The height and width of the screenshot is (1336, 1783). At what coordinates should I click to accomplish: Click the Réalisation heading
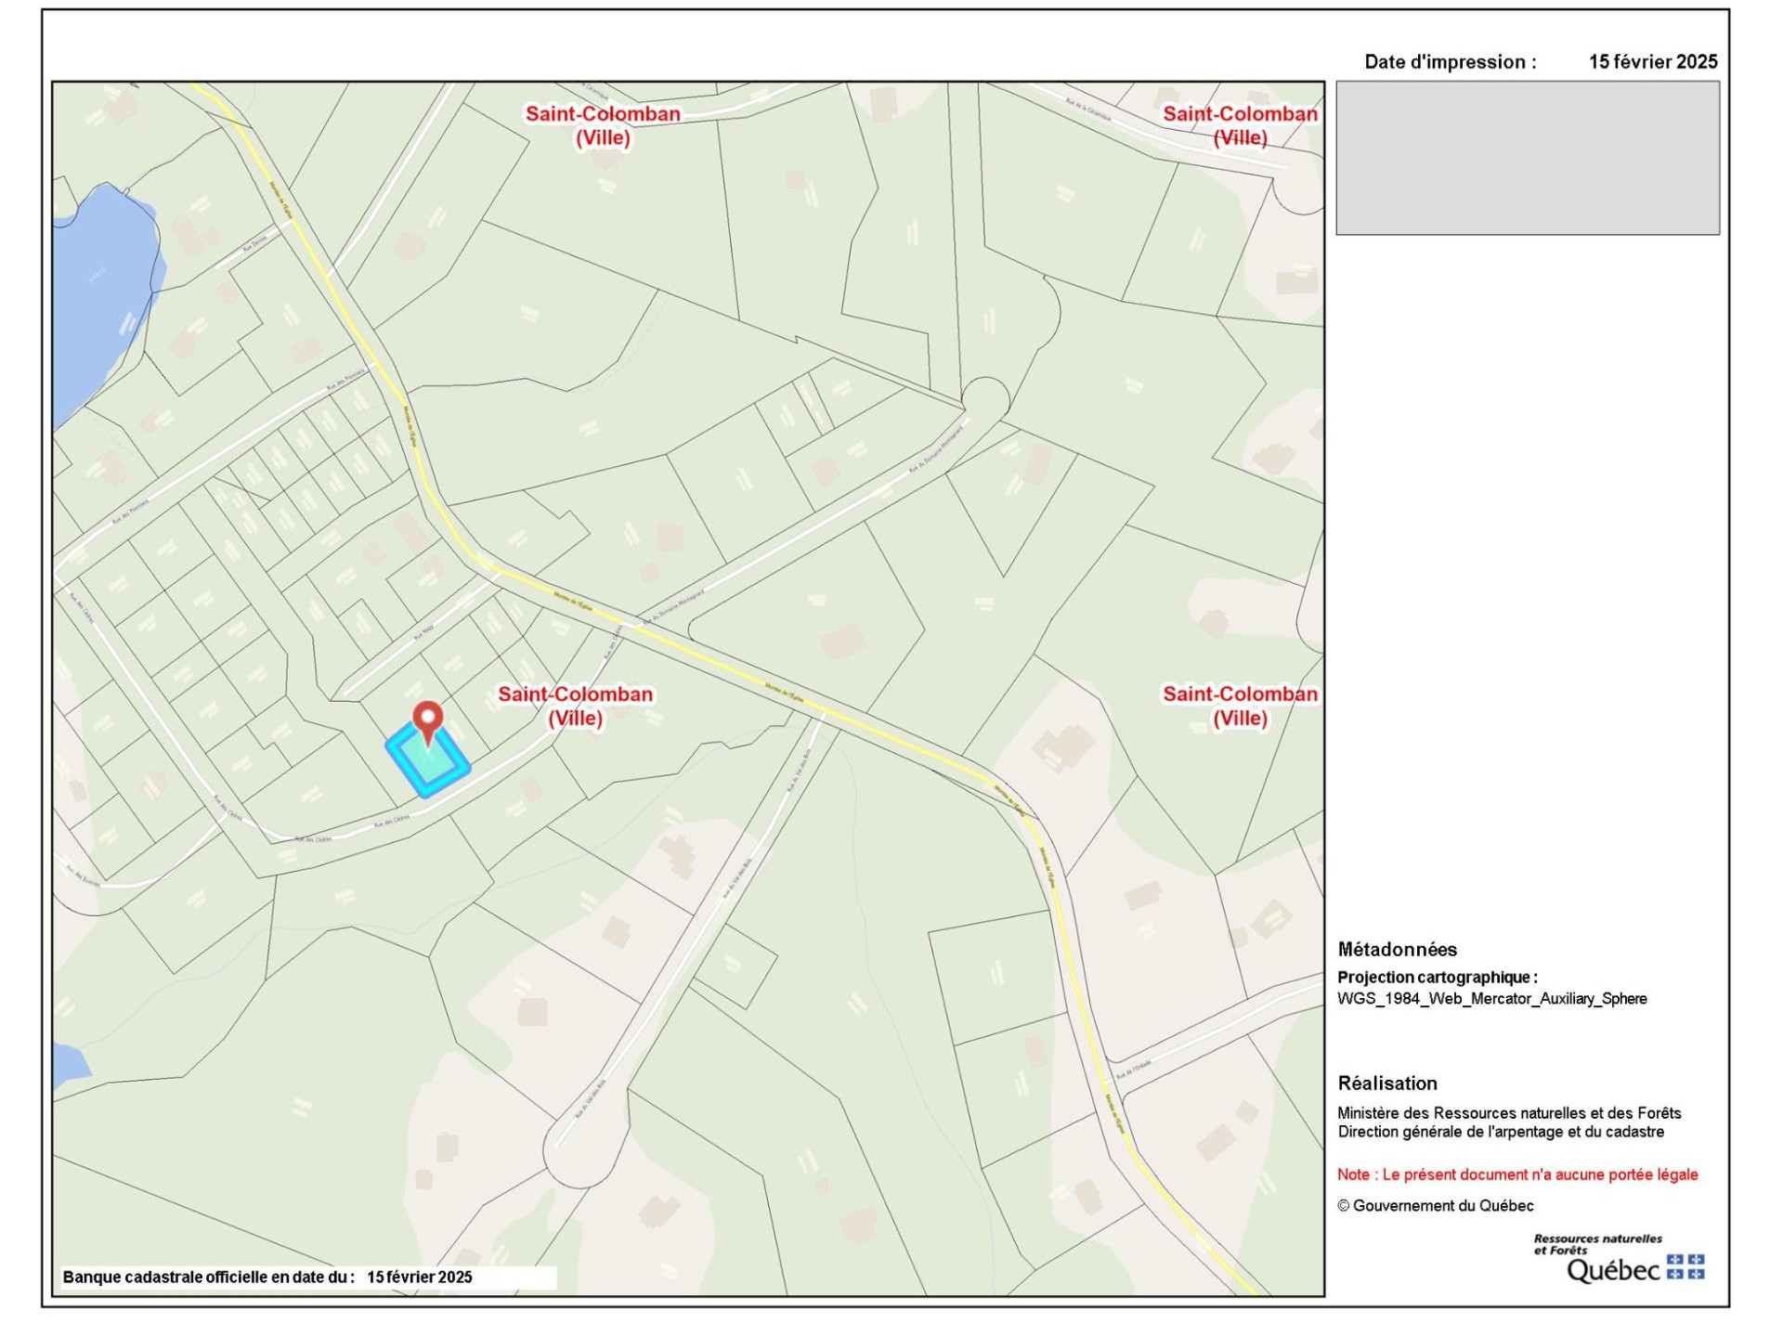(x=1386, y=1083)
